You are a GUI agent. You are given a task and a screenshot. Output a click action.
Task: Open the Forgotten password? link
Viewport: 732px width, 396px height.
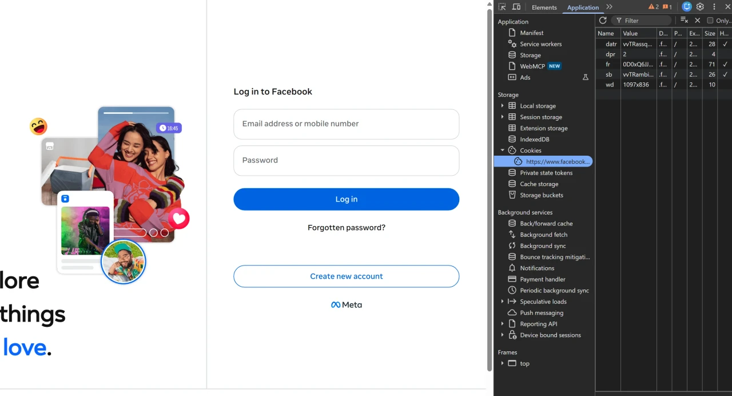[347, 228]
